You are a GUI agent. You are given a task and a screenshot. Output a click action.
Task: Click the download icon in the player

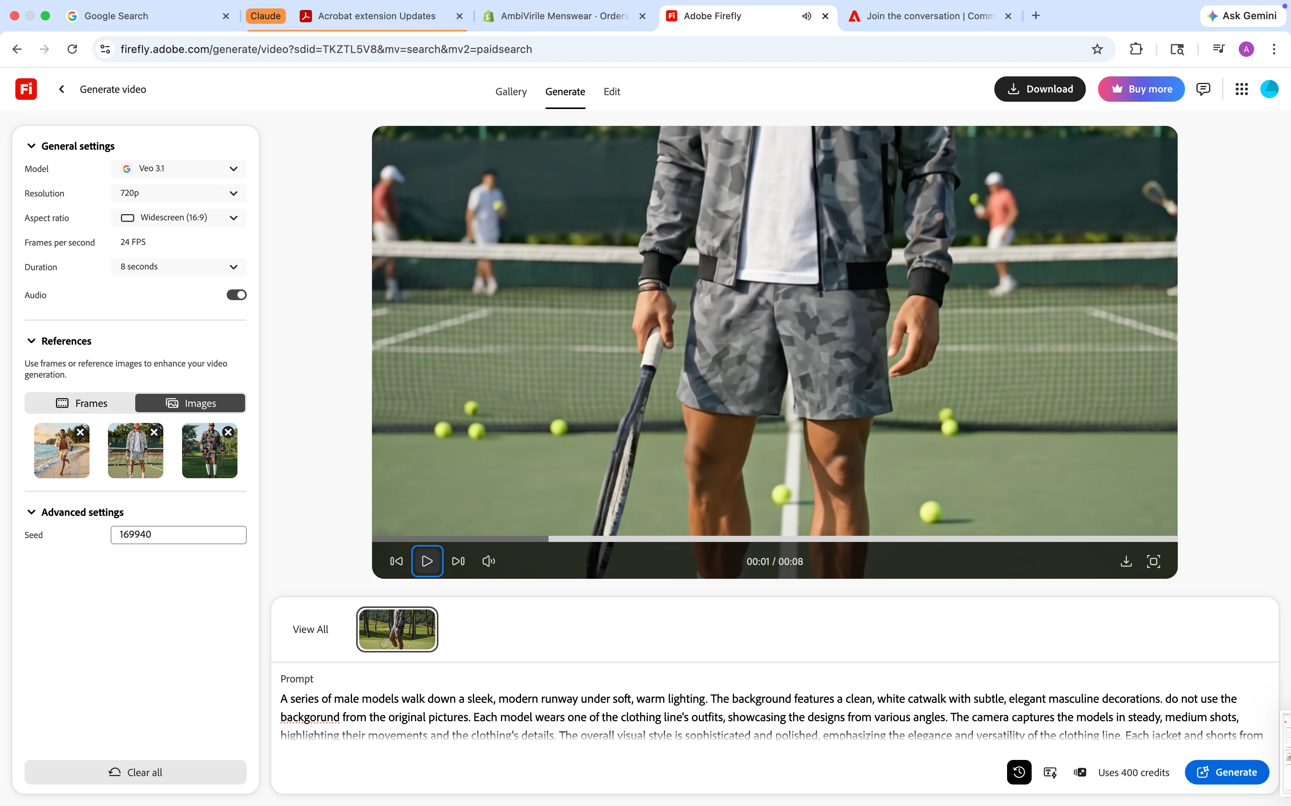point(1126,561)
